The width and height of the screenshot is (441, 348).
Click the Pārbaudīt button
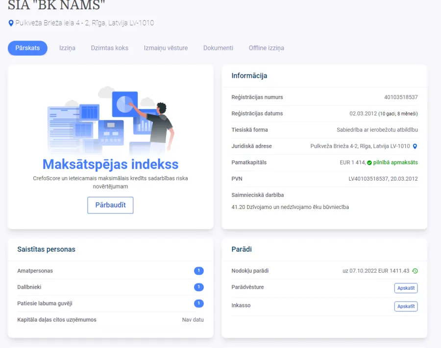[x=110, y=205]
